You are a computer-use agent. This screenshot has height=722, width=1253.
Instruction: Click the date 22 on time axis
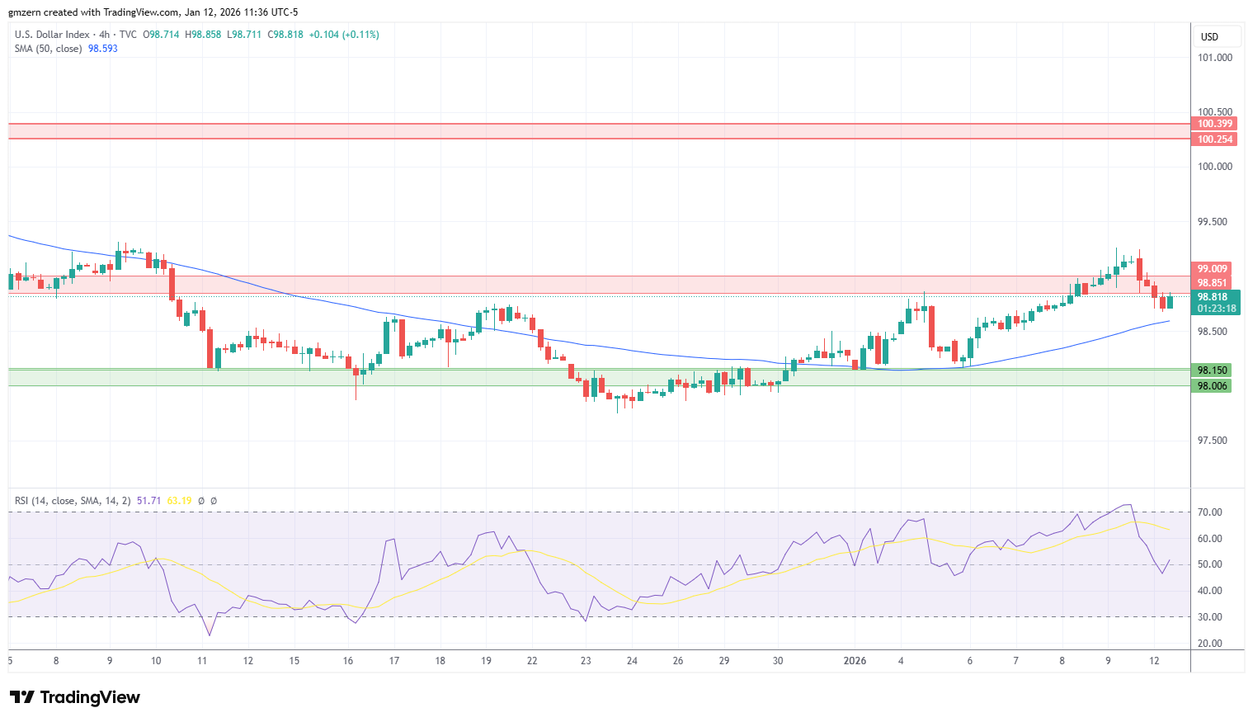click(x=532, y=661)
